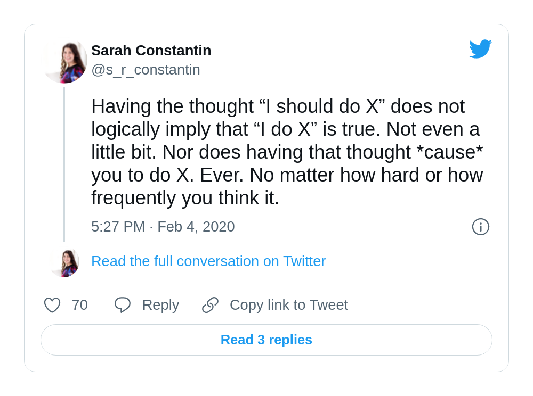
Task: Click the tweet body text paragraph
Action: [287, 152]
